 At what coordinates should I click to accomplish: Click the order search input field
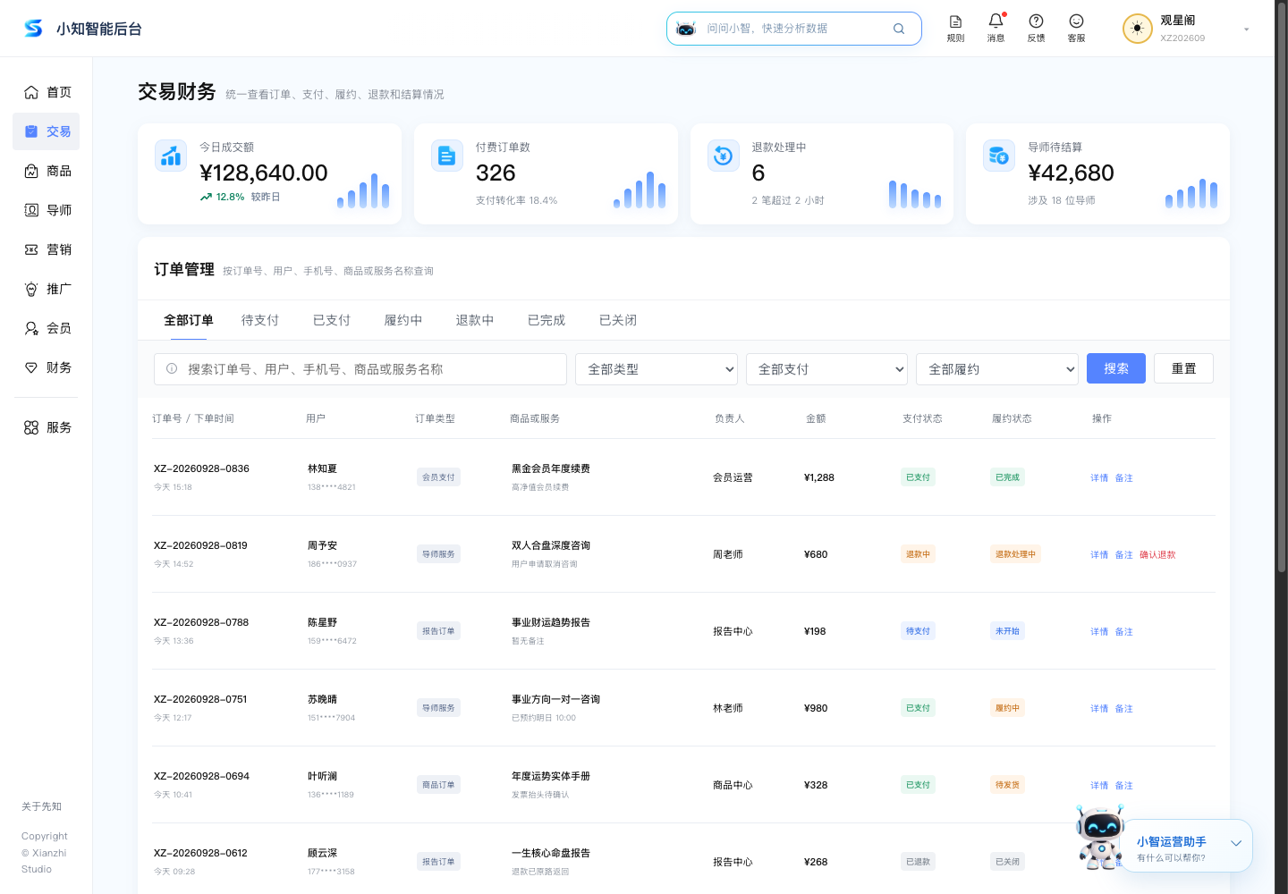pyautogui.click(x=360, y=369)
